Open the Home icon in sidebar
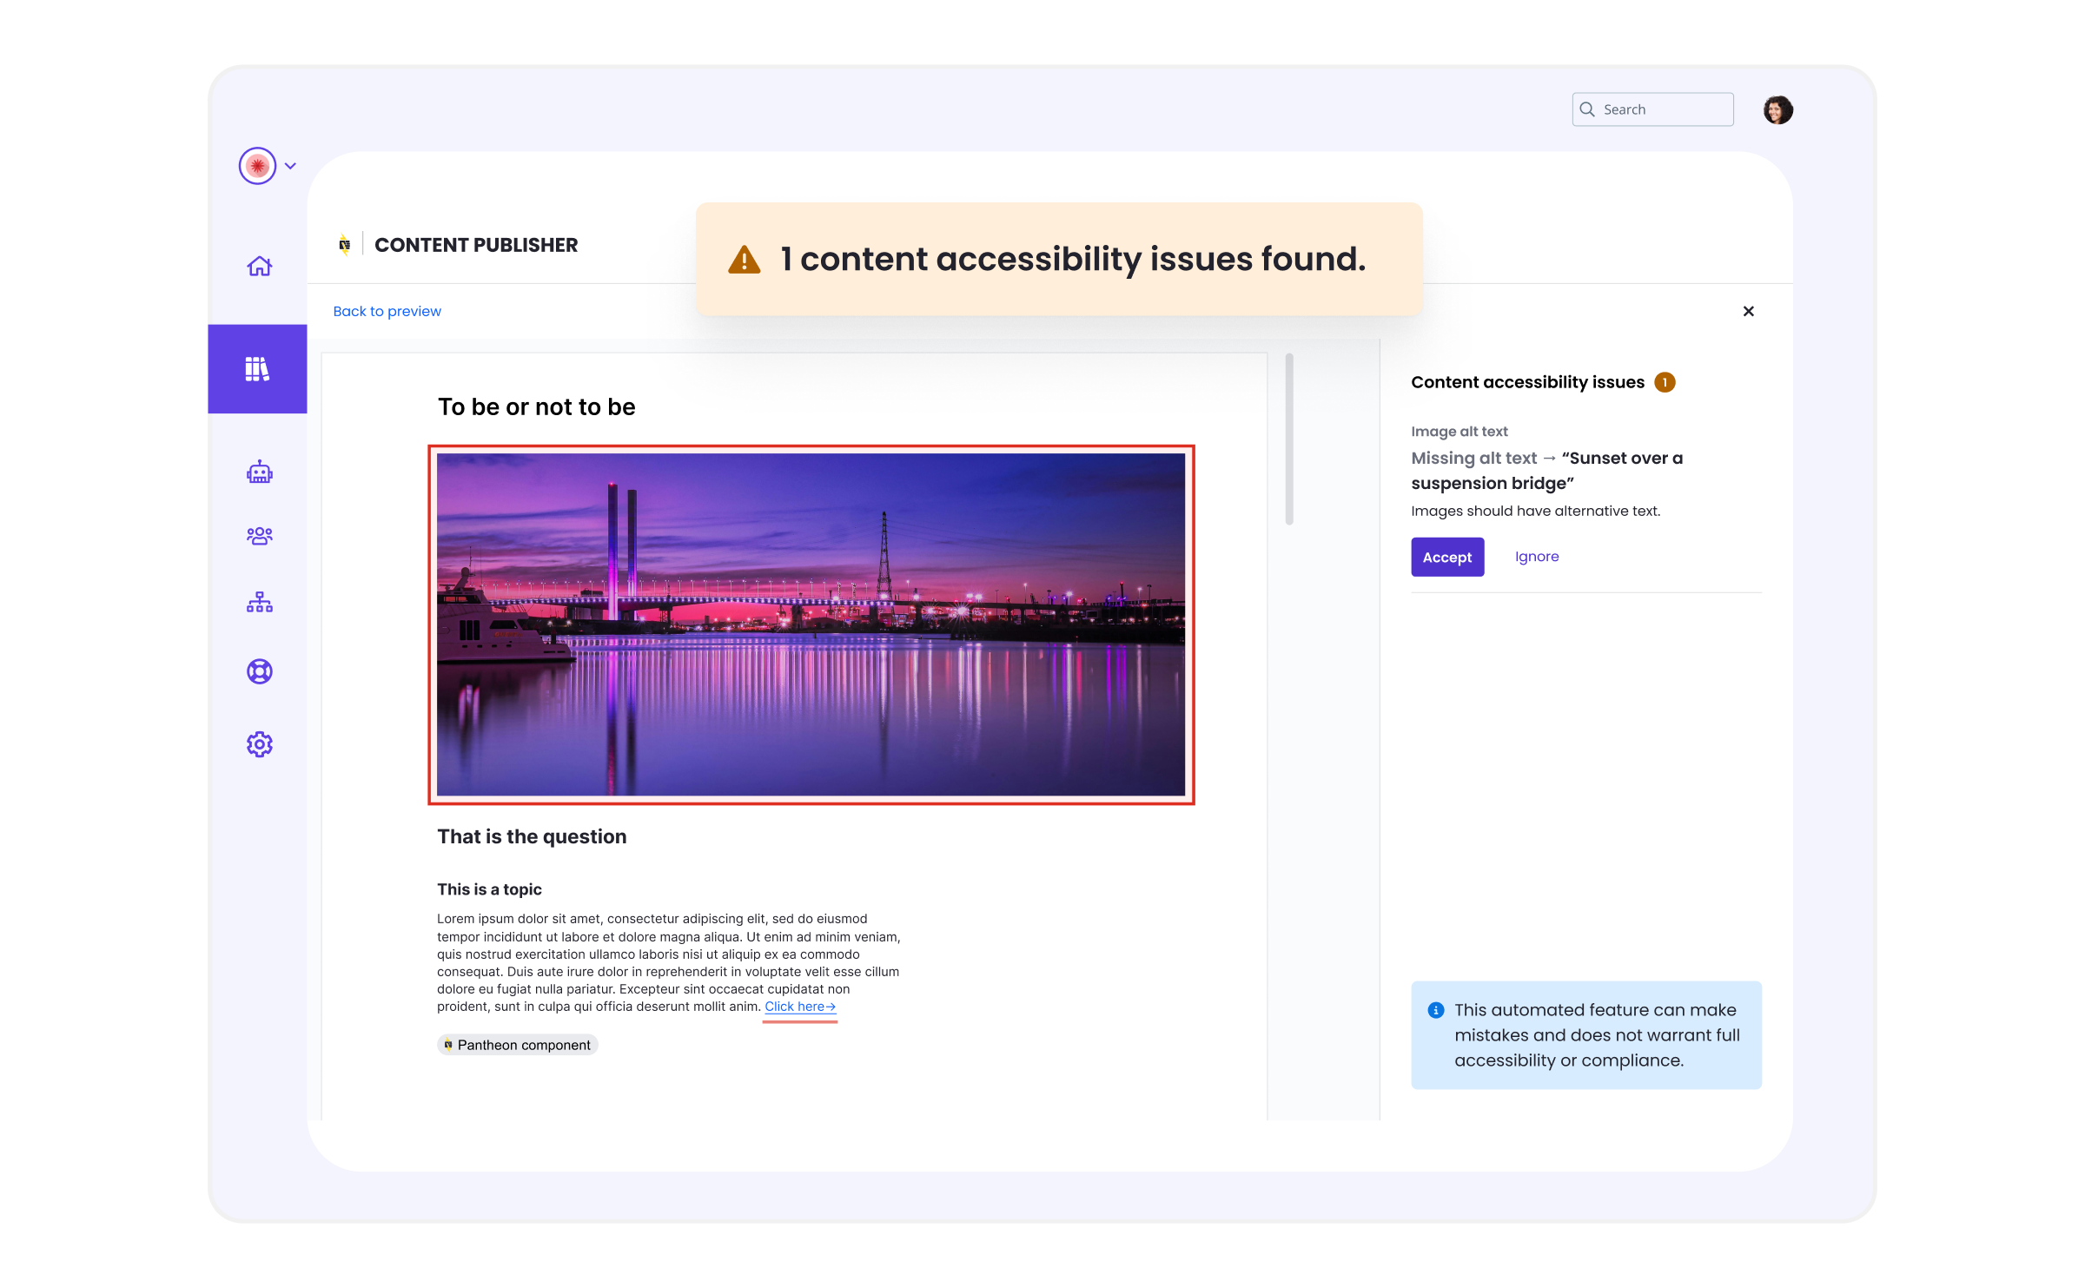Screen dimensions: 2085x1288 259,266
